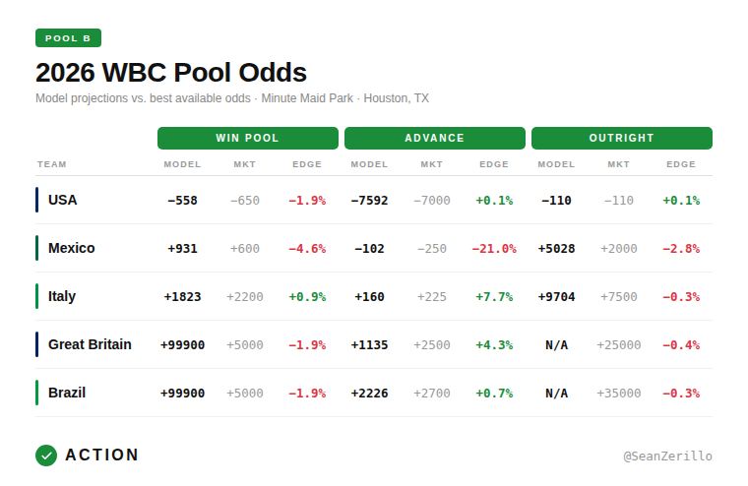This screenshot has height=486, width=748.
Task: Click the green color bar beside Mexico
Action: coord(37,248)
